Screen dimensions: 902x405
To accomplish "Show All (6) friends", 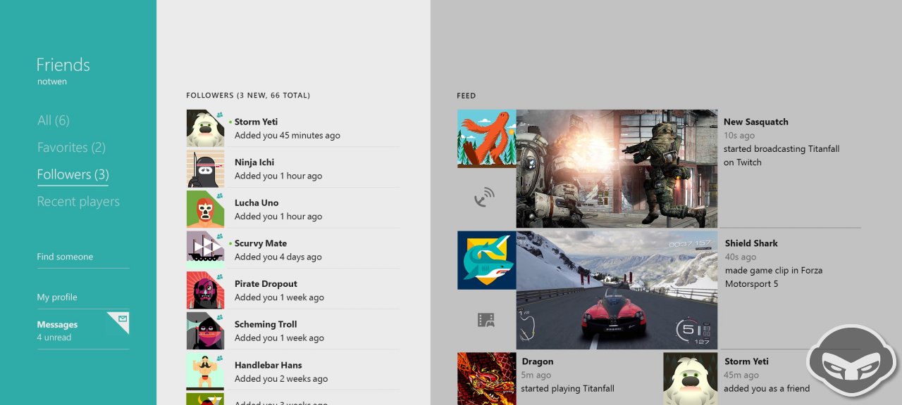I will click(x=54, y=120).
